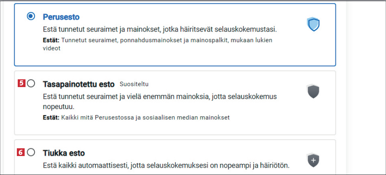Click the Tiukka esto heading

click(64, 153)
